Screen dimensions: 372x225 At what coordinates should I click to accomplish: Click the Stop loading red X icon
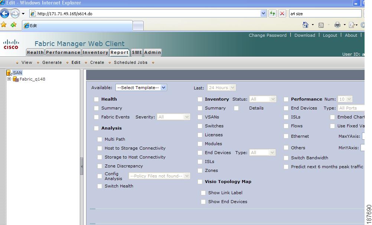[282, 13]
